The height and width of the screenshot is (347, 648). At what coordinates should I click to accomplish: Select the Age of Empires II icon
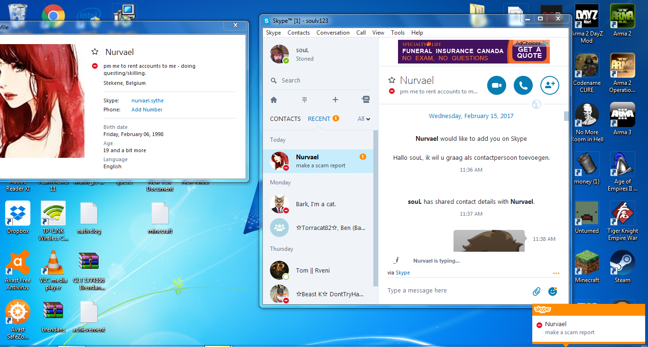click(x=622, y=172)
